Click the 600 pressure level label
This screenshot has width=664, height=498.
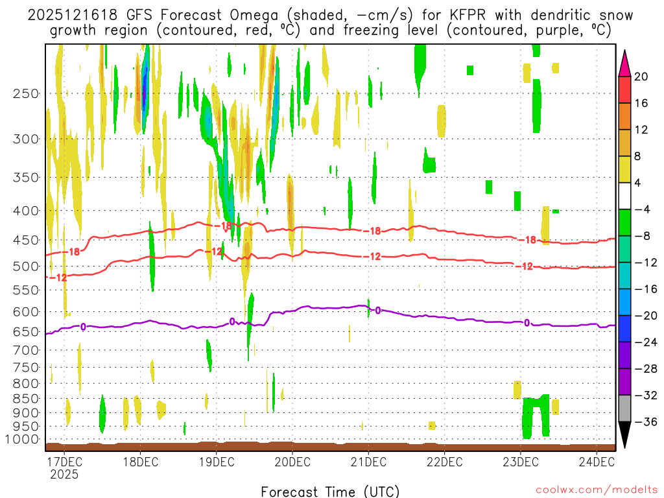[x=26, y=312]
